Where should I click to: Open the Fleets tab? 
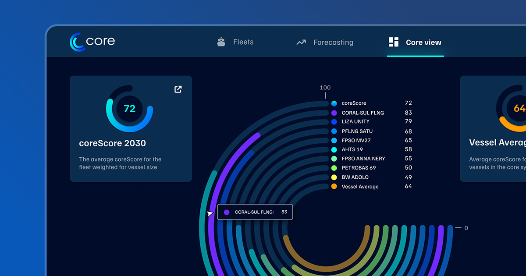(235, 42)
